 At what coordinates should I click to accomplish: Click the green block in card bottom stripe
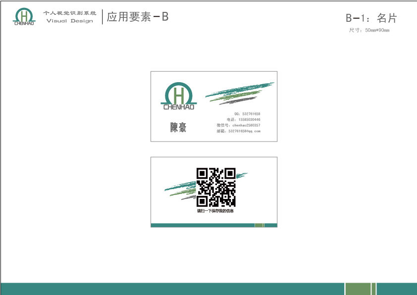point(260,225)
